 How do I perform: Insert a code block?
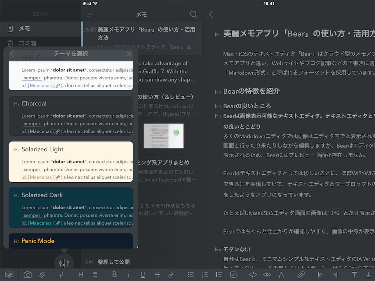(x=267, y=274)
